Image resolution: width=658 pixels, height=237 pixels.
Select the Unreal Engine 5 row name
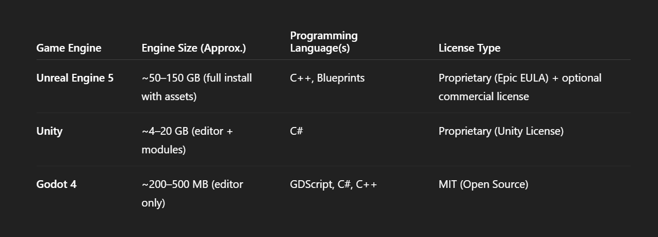click(75, 78)
